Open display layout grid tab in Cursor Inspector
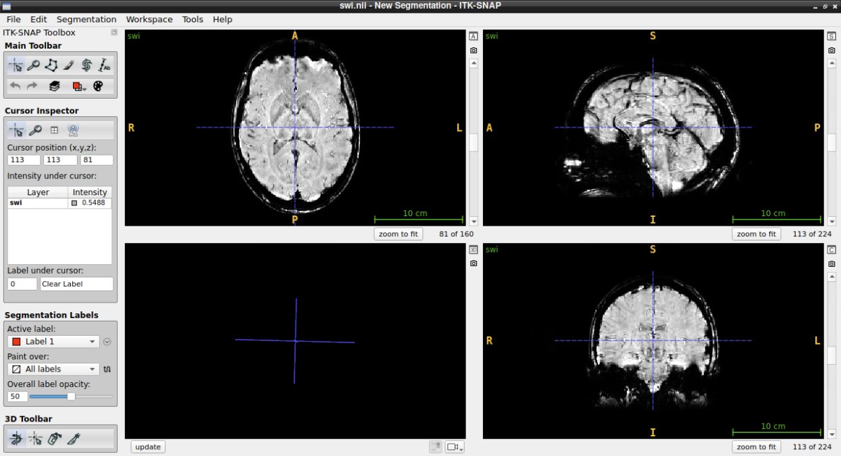The width and height of the screenshot is (841, 456). pyautogui.click(x=54, y=130)
